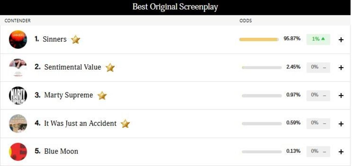352x166 pixels.
Task: Click the gold star beside Marty Supreme
Action: pyautogui.click(x=102, y=95)
